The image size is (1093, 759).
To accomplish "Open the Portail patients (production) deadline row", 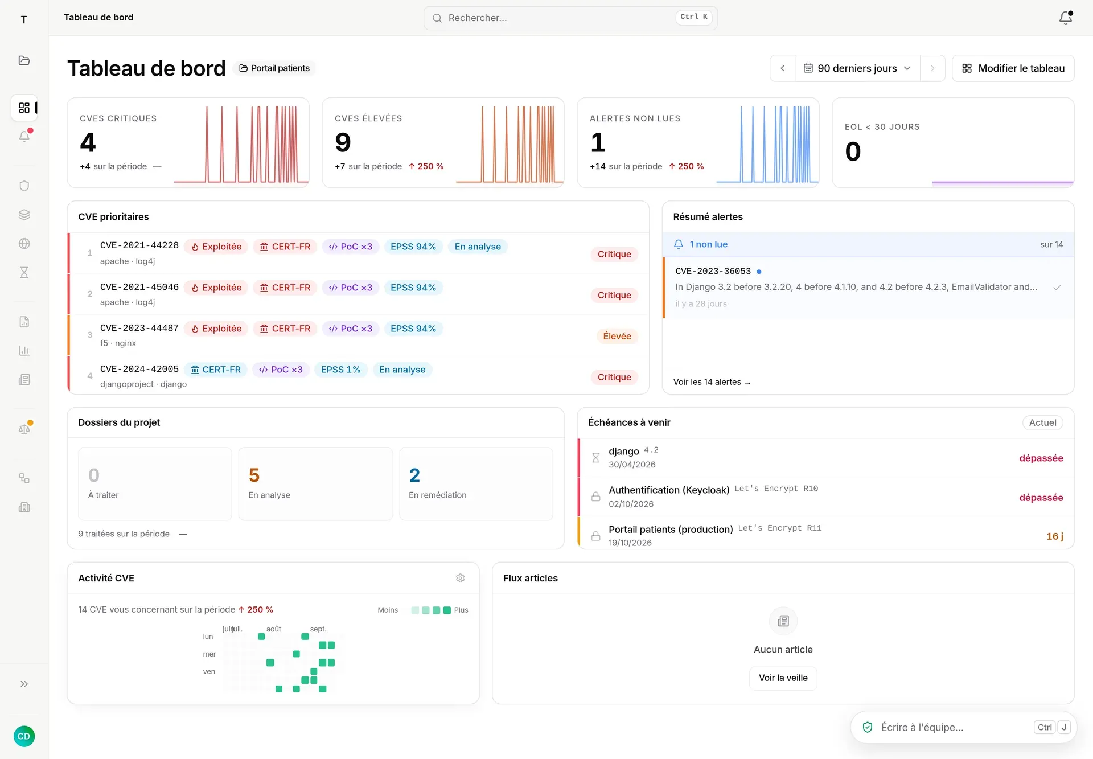I will point(826,534).
